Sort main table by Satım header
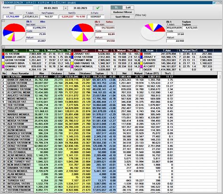Screen dimensions: 223x194 [x=72, y=73]
